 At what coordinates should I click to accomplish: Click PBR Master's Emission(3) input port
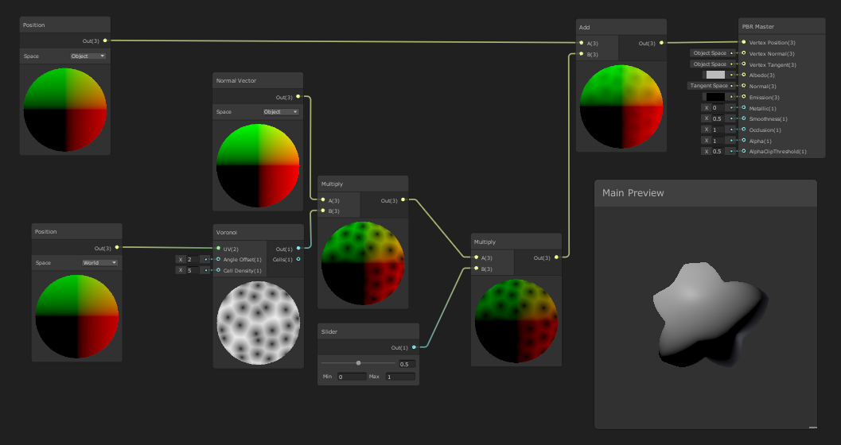pyautogui.click(x=744, y=97)
